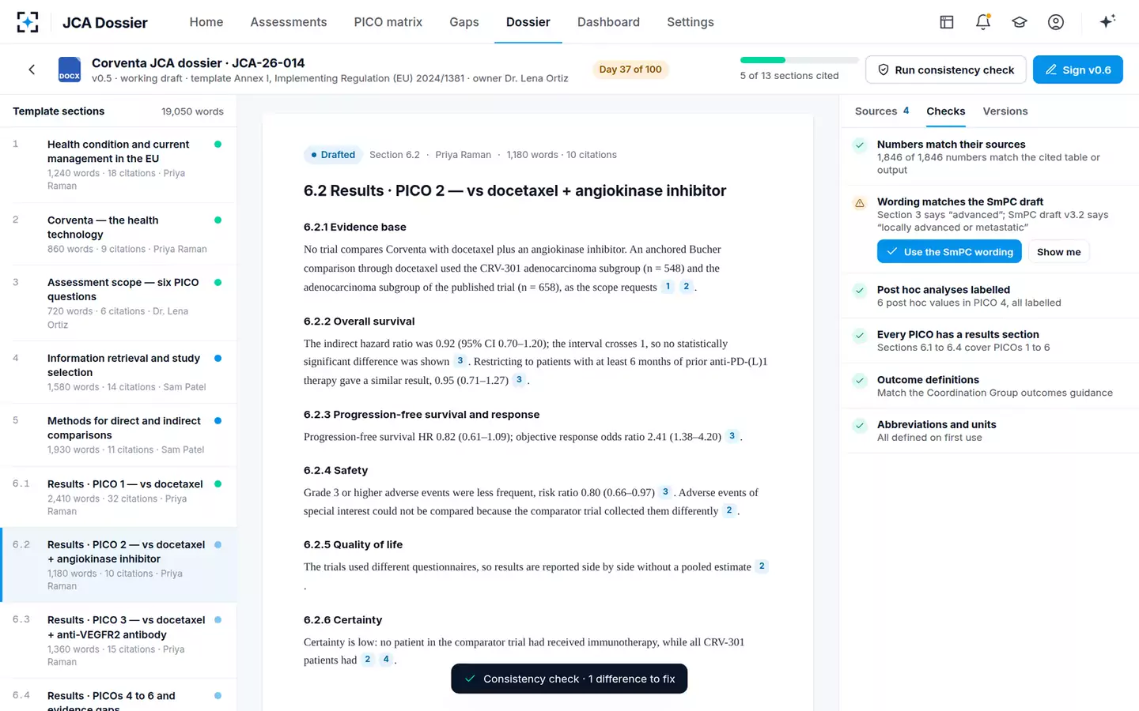
Task: Open the Gaps page
Action: coord(464,22)
